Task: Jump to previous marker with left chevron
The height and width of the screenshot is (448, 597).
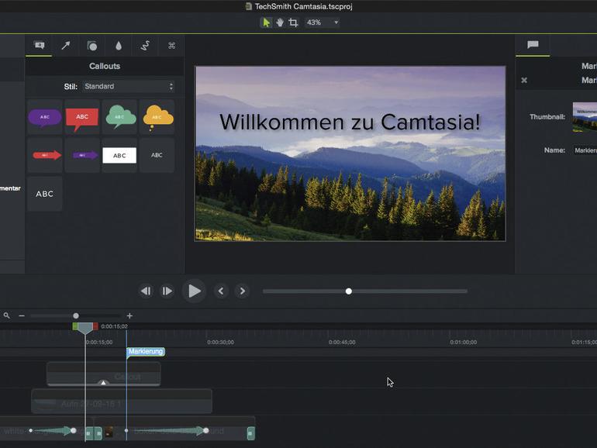Action: [x=221, y=291]
